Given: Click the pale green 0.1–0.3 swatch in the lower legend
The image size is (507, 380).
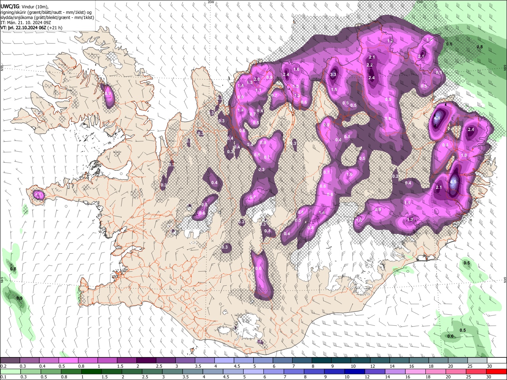Looking at the screenshot, I should [x=10, y=371].
